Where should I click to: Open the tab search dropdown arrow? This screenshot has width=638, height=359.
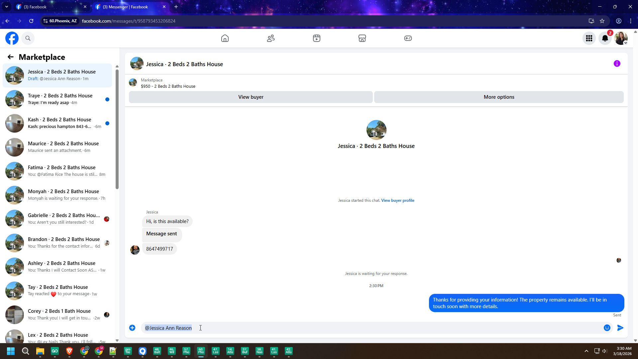point(6,7)
